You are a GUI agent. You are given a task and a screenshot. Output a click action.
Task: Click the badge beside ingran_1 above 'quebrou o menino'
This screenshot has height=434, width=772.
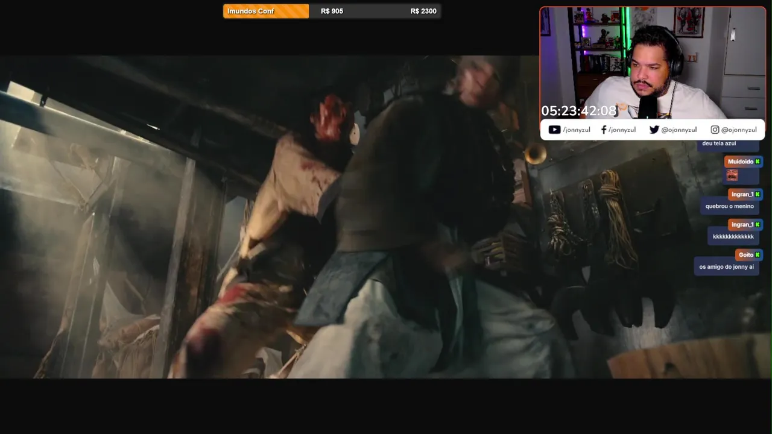(x=758, y=194)
